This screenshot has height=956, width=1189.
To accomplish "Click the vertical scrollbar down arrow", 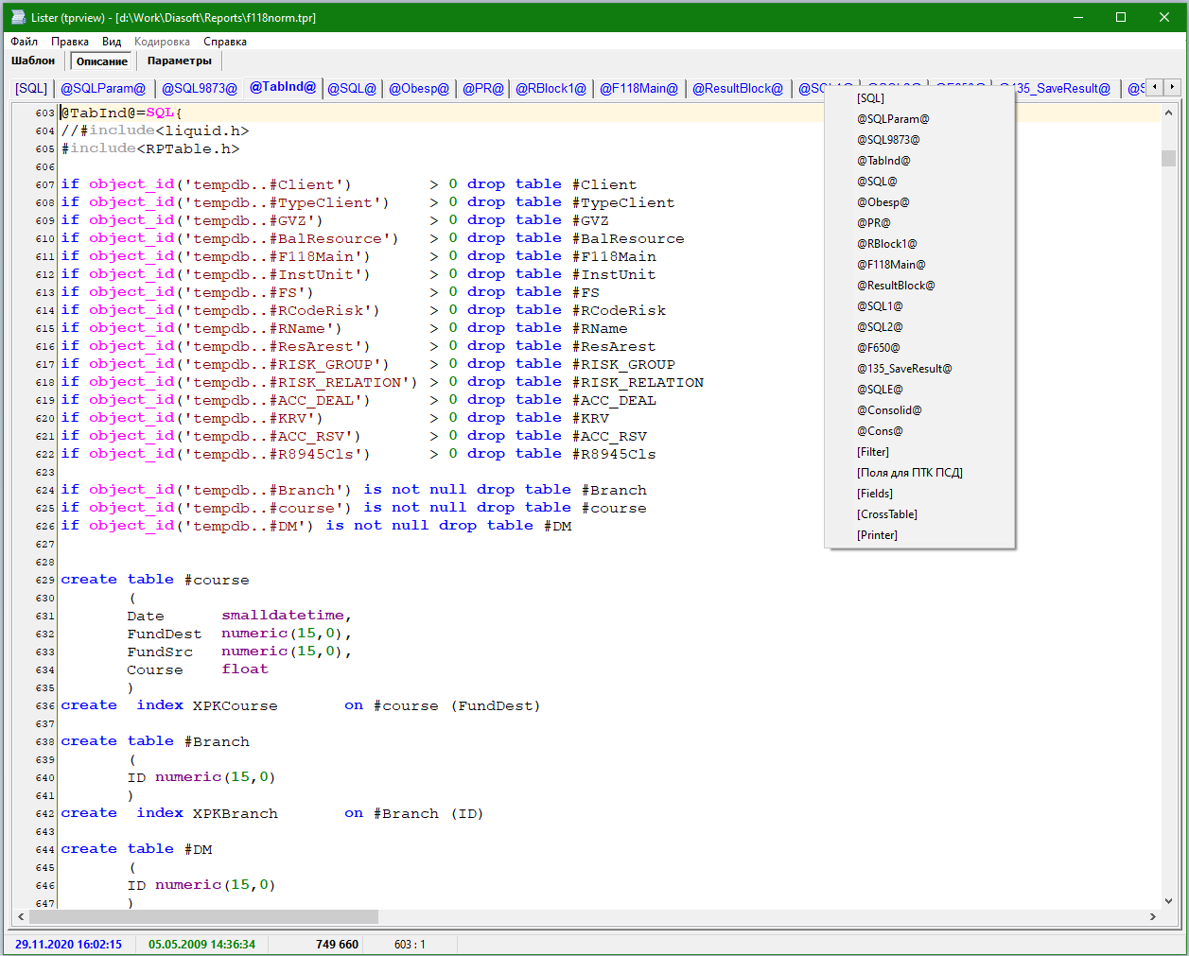I will (x=1168, y=901).
